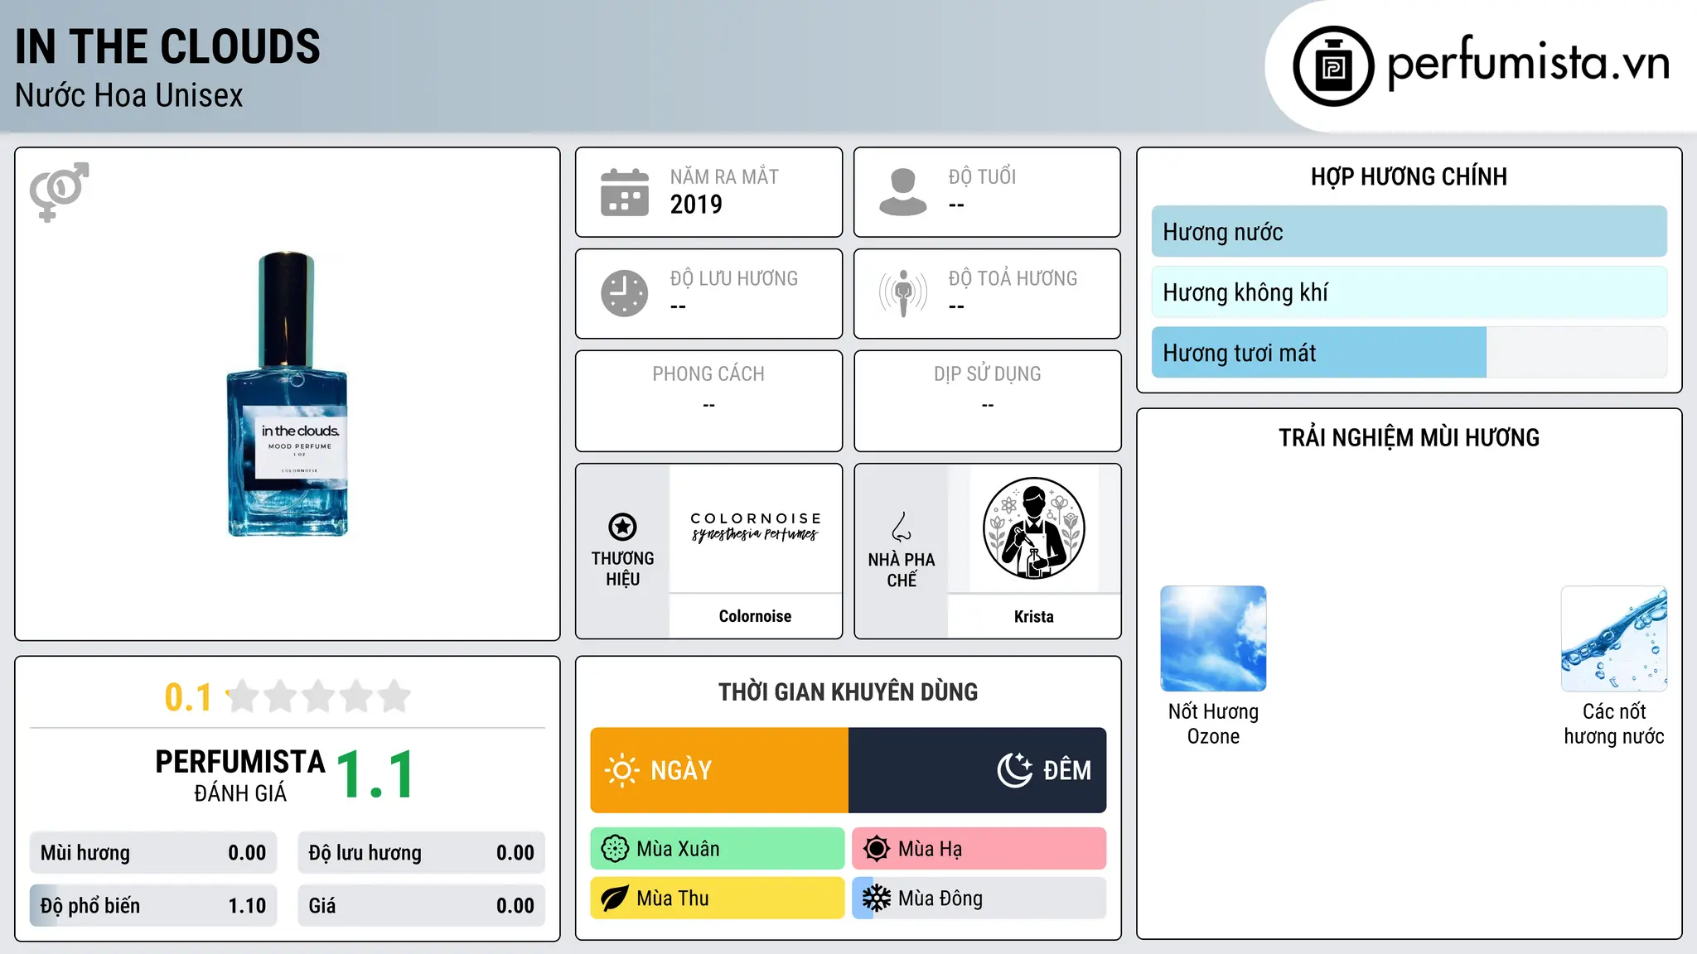This screenshot has width=1697, height=954.
Task: Click the calendar icon for release year
Action: (x=625, y=192)
